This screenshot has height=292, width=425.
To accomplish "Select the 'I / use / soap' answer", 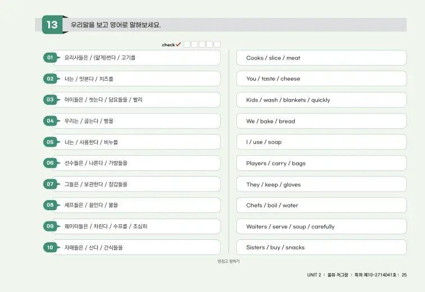I will click(x=322, y=142).
